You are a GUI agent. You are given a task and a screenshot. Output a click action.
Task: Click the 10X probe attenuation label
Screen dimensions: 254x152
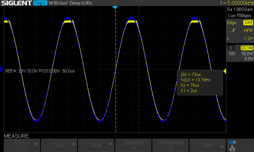pyautogui.click(x=232, y=54)
